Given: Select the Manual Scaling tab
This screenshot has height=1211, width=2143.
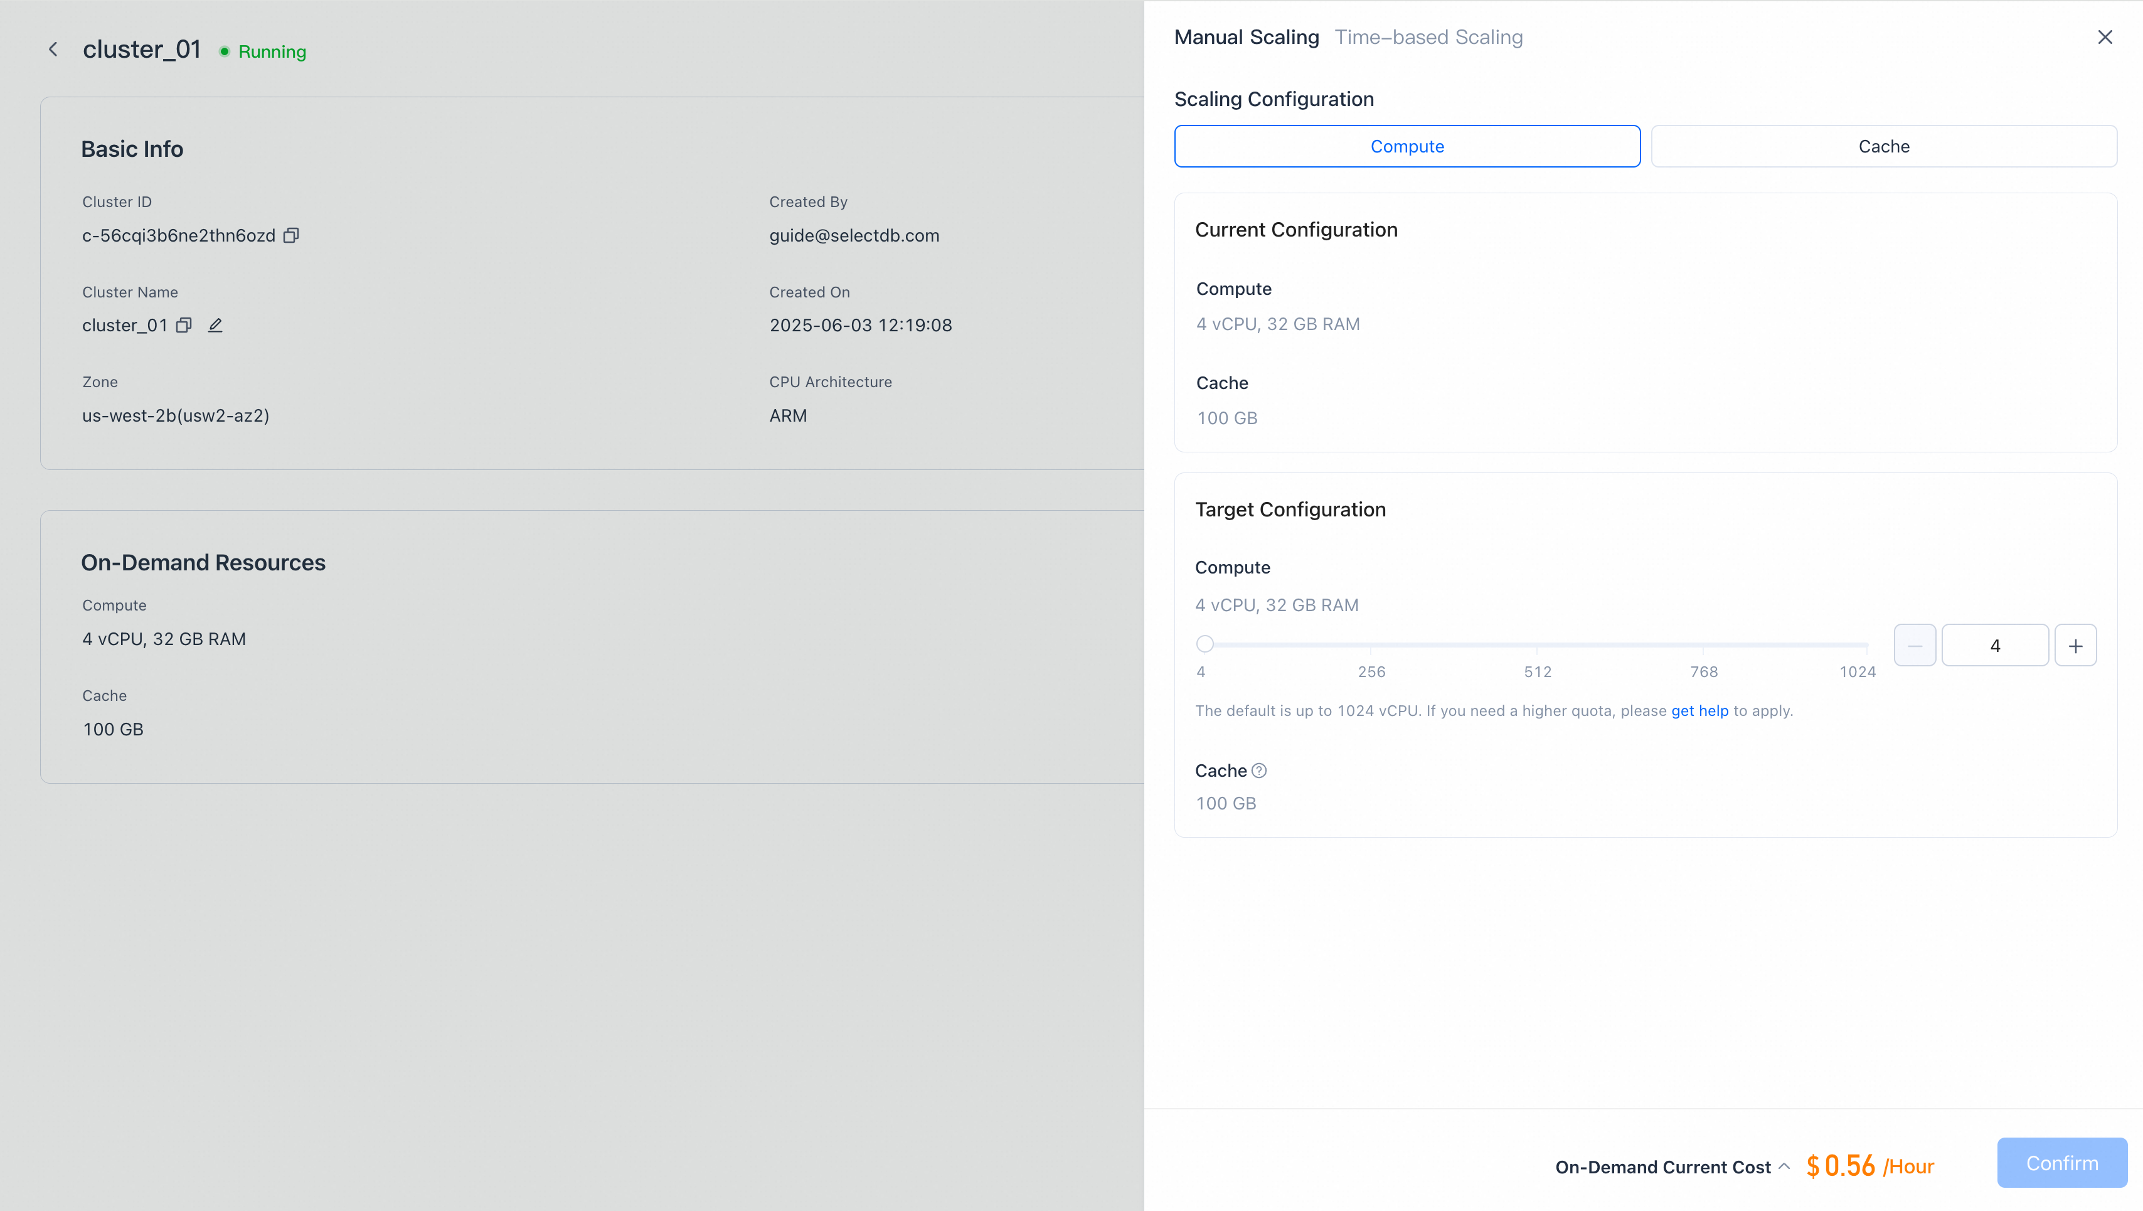Looking at the screenshot, I should [x=1246, y=36].
